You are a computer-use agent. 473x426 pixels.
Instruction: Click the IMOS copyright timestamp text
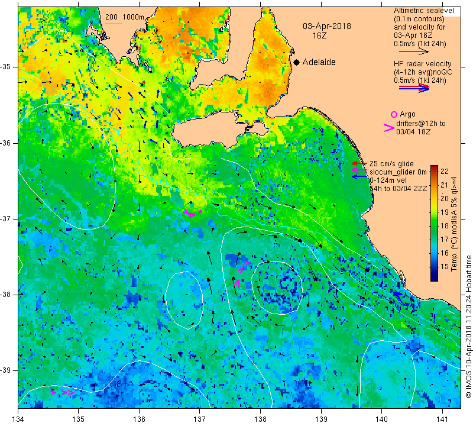tap(468, 327)
